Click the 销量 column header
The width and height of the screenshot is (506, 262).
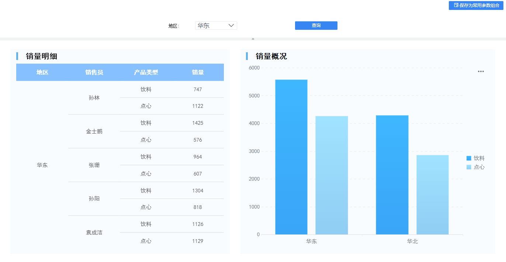click(198, 72)
